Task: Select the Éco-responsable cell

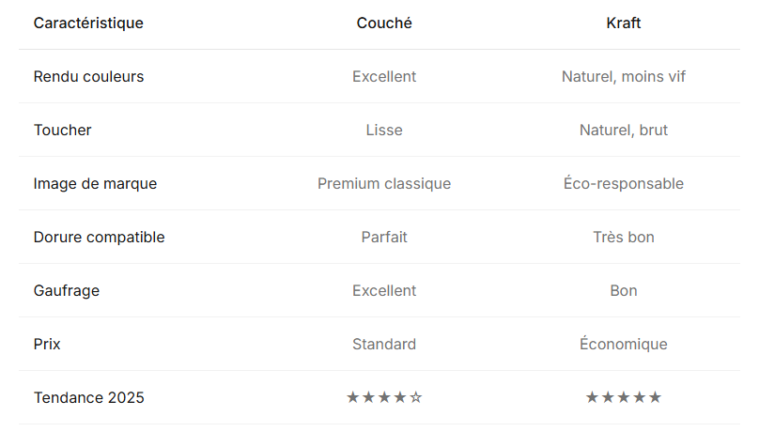Action: tap(624, 183)
